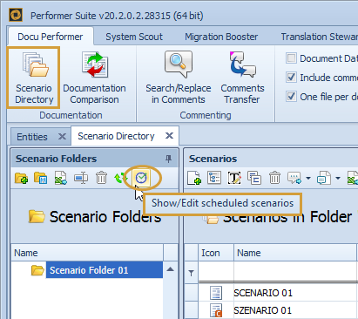Image resolution: width=358 pixels, height=319 pixels.
Task: Click the document comment toolbar icon
Action: point(324,178)
